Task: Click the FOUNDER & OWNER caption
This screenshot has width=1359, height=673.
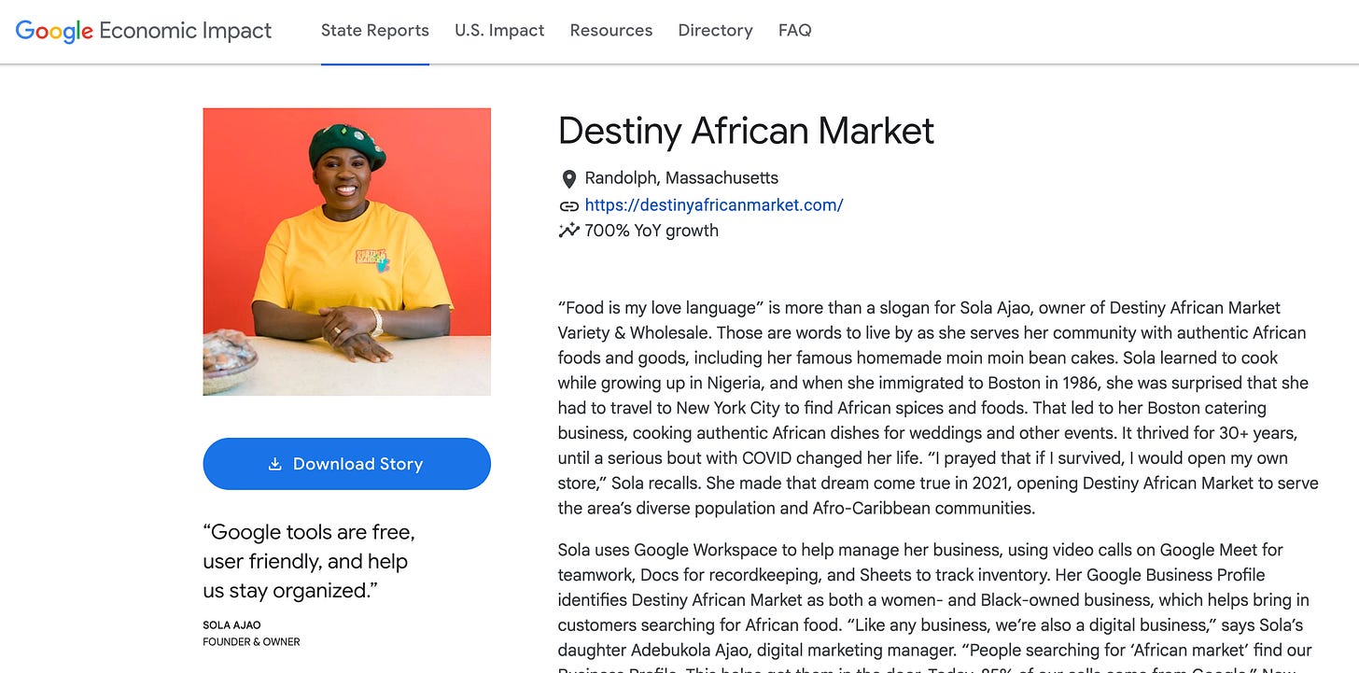Action: [x=251, y=642]
